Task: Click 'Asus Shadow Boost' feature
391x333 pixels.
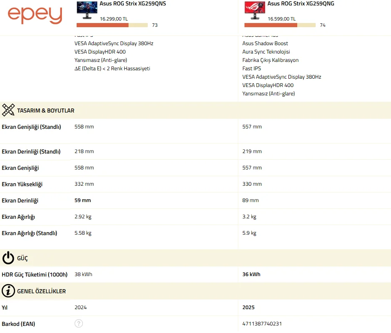Action: [x=265, y=44]
